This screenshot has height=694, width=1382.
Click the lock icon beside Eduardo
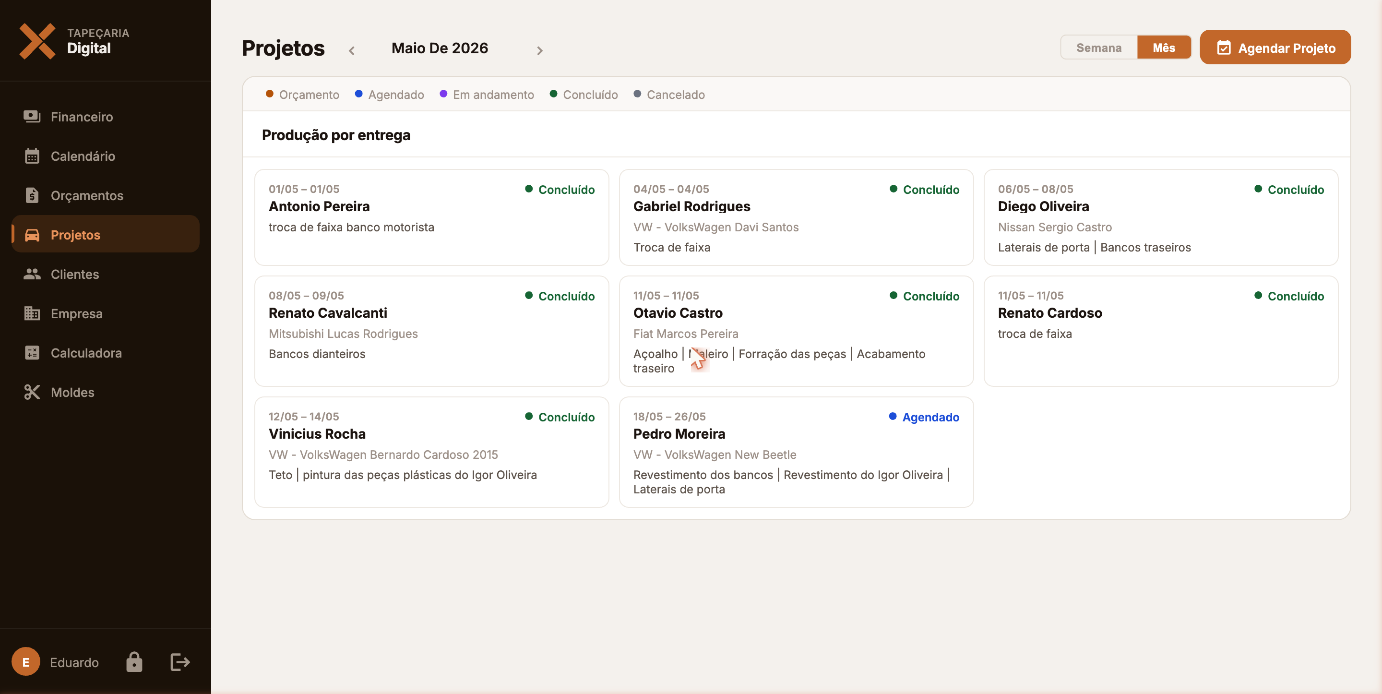pyautogui.click(x=134, y=662)
